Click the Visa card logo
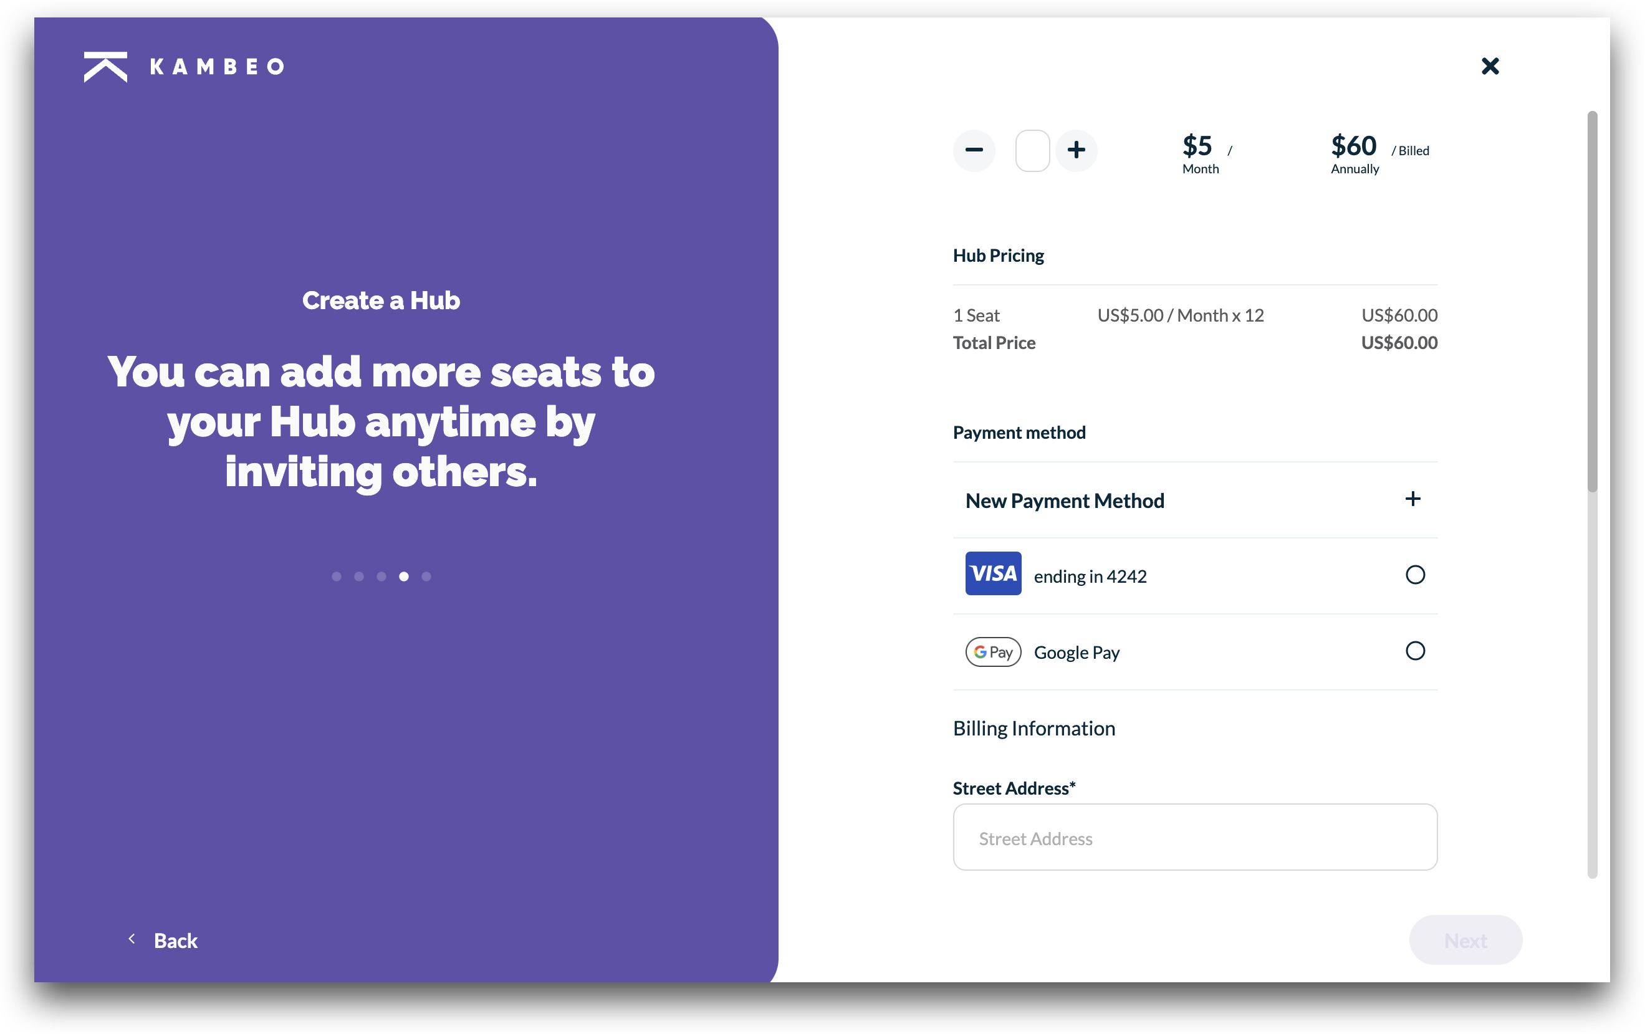The image size is (1645, 1034). point(993,573)
